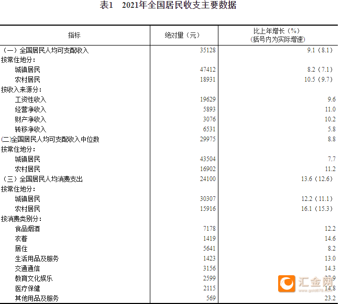The height and width of the screenshot is (304, 341).
Task: Select row label 其他用品及服务
Action: click(37, 298)
